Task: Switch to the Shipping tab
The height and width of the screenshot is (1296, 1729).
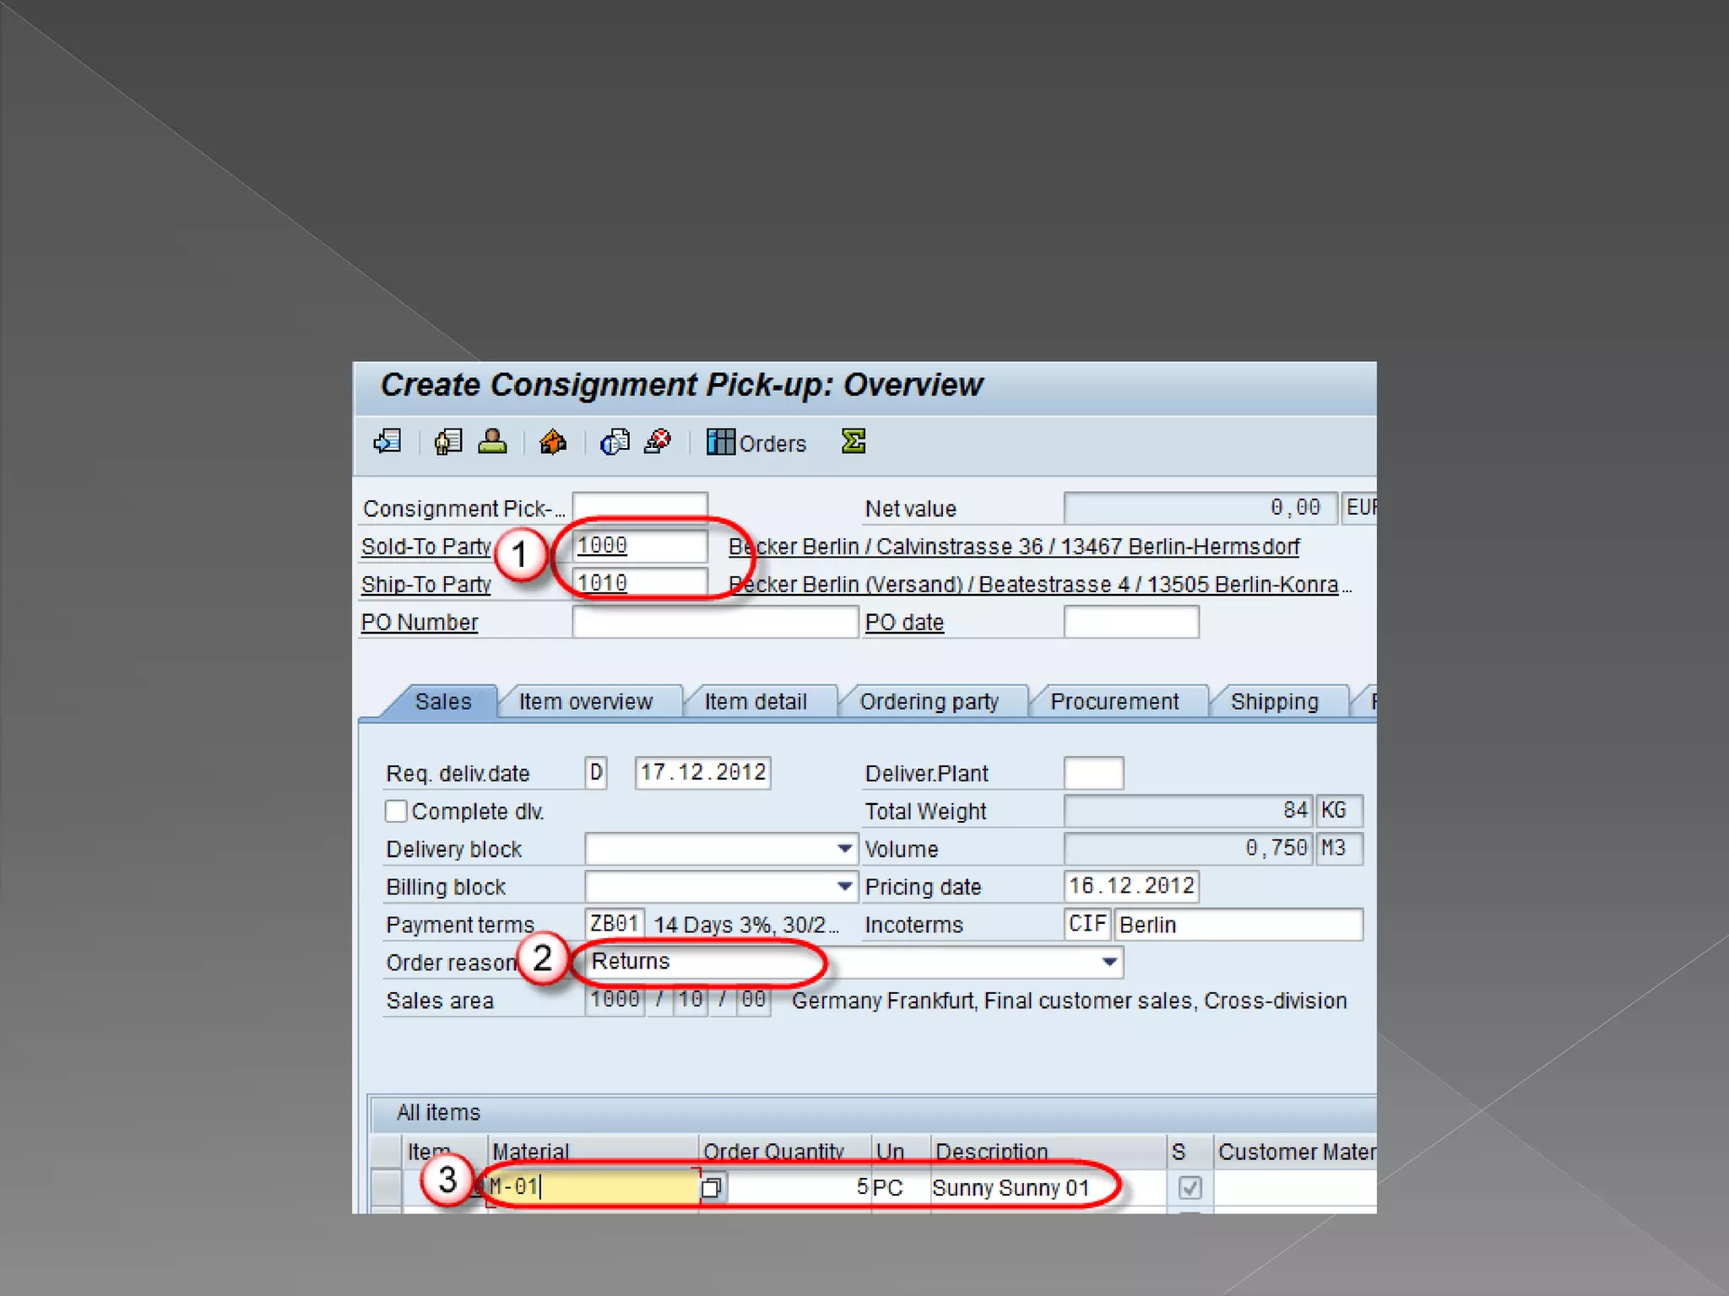Action: (1274, 701)
